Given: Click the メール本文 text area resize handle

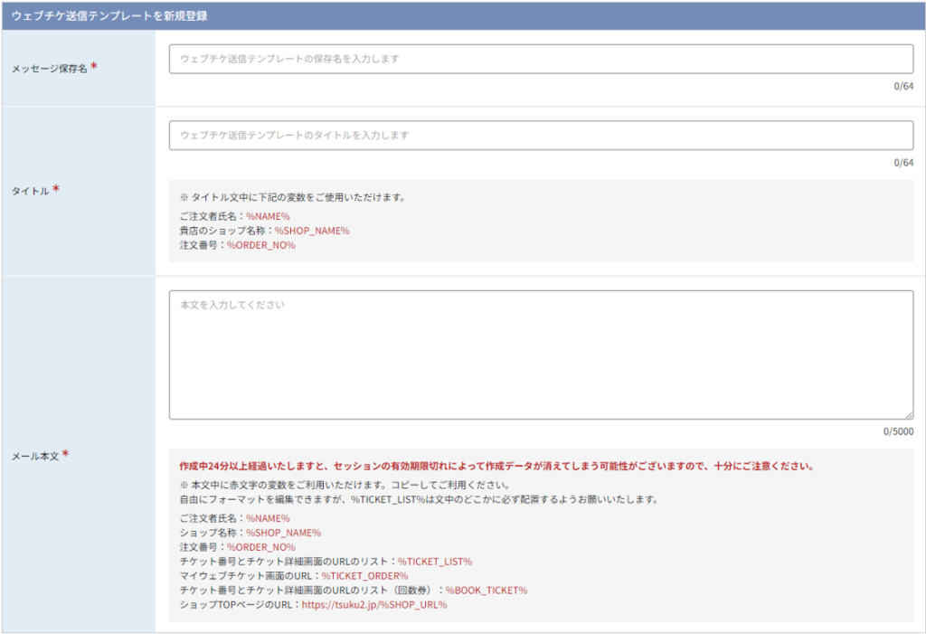Looking at the screenshot, I should point(908,415).
